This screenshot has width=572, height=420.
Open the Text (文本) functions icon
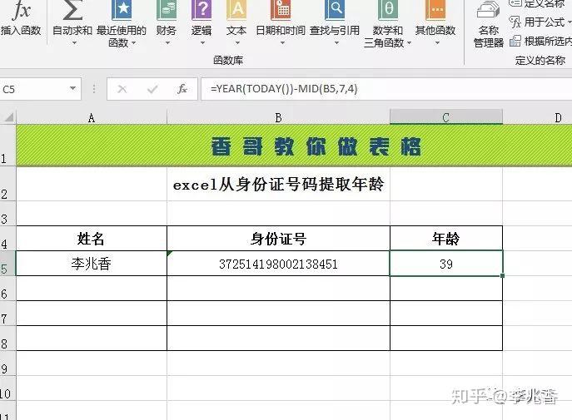236,10
